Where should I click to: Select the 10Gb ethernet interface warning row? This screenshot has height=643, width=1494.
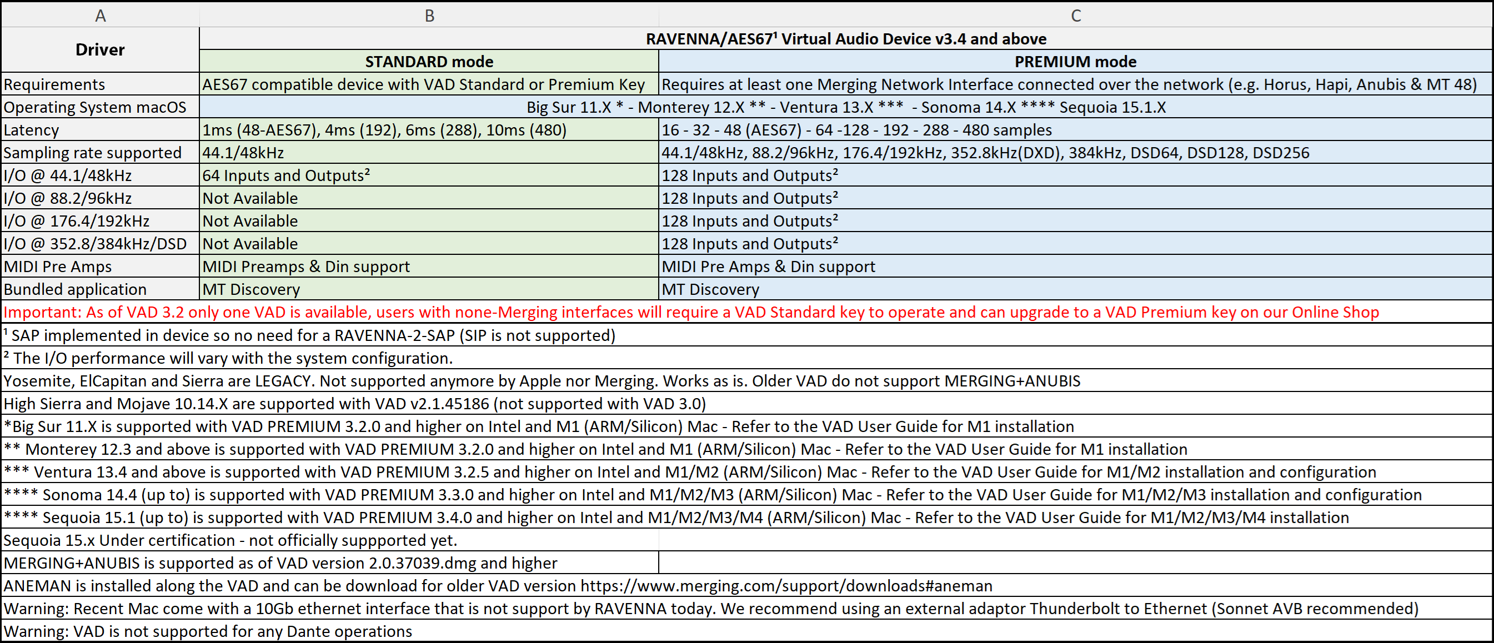pos(747,608)
